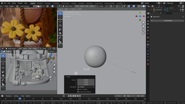Click lock camera icon in camera viewport

pos(54,75)
